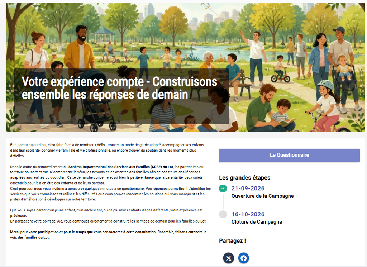Click the bold Schéma Départemental des Services text
The width and height of the screenshot is (367, 267).
(121, 167)
